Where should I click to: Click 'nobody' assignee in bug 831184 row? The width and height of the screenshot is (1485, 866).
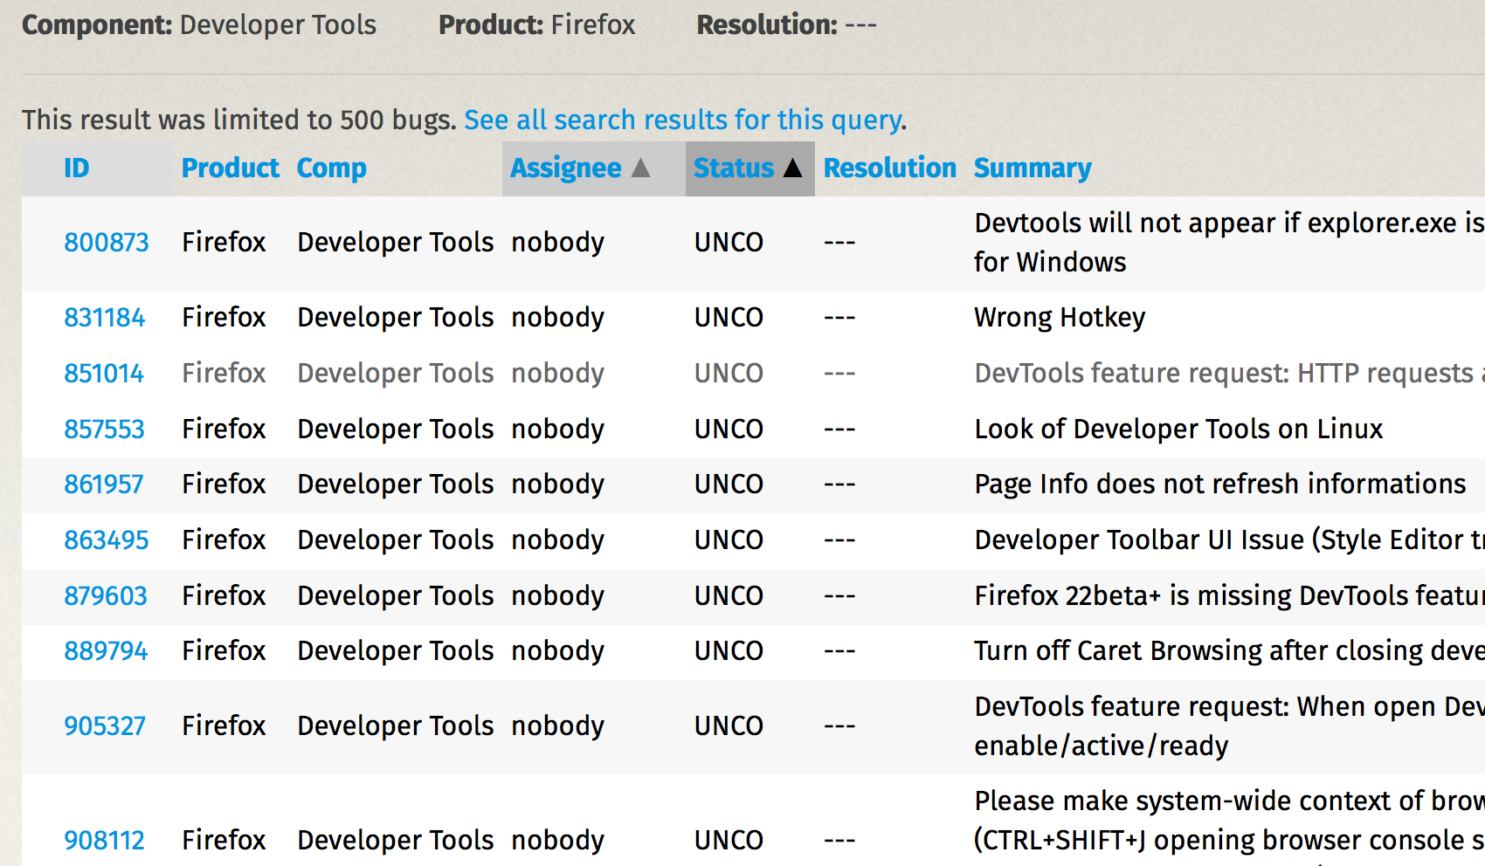point(557,318)
